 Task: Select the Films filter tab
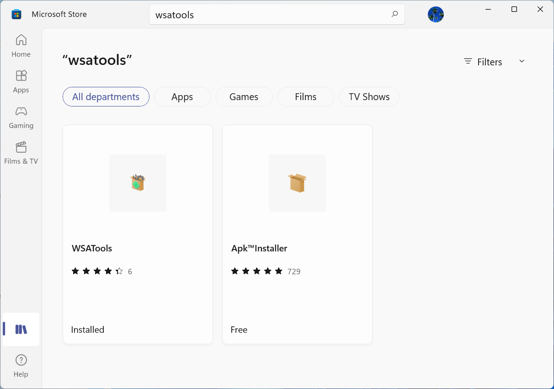point(306,96)
